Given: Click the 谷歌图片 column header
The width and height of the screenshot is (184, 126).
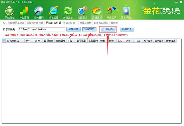Looking at the screenshot, I should point(93,41).
